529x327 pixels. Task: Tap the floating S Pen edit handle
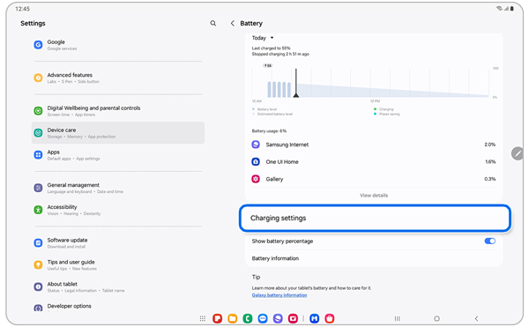point(518,153)
